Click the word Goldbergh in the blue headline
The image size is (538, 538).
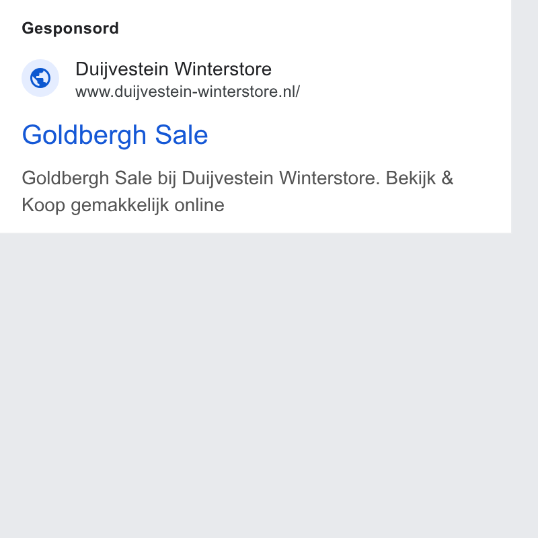click(85, 135)
